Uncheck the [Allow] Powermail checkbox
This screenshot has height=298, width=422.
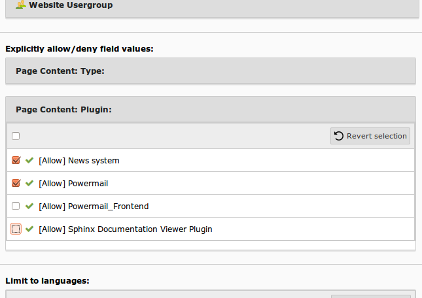pyautogui.click(x=16, y=183)
